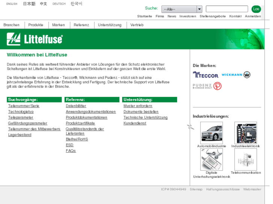Click the ICP# 09044949 footer link
Image resolution: width=273 pixels, height=204 pixels.
pyautogui.click(x=173, y=189)
